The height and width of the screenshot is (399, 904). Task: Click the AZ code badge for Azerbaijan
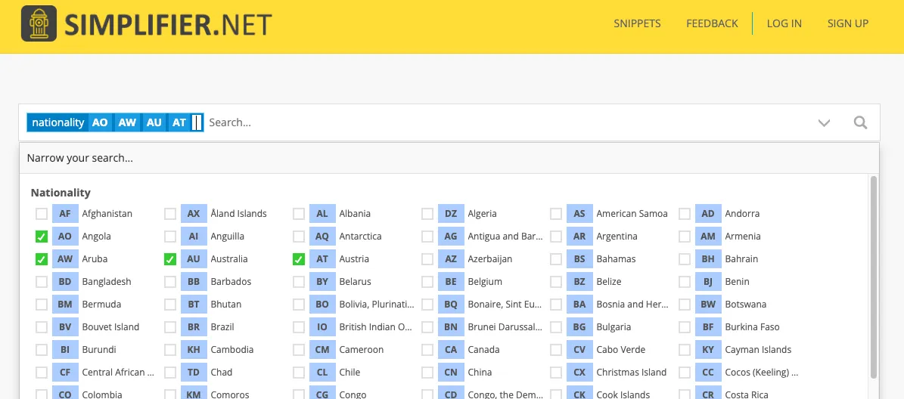(451, 259)
